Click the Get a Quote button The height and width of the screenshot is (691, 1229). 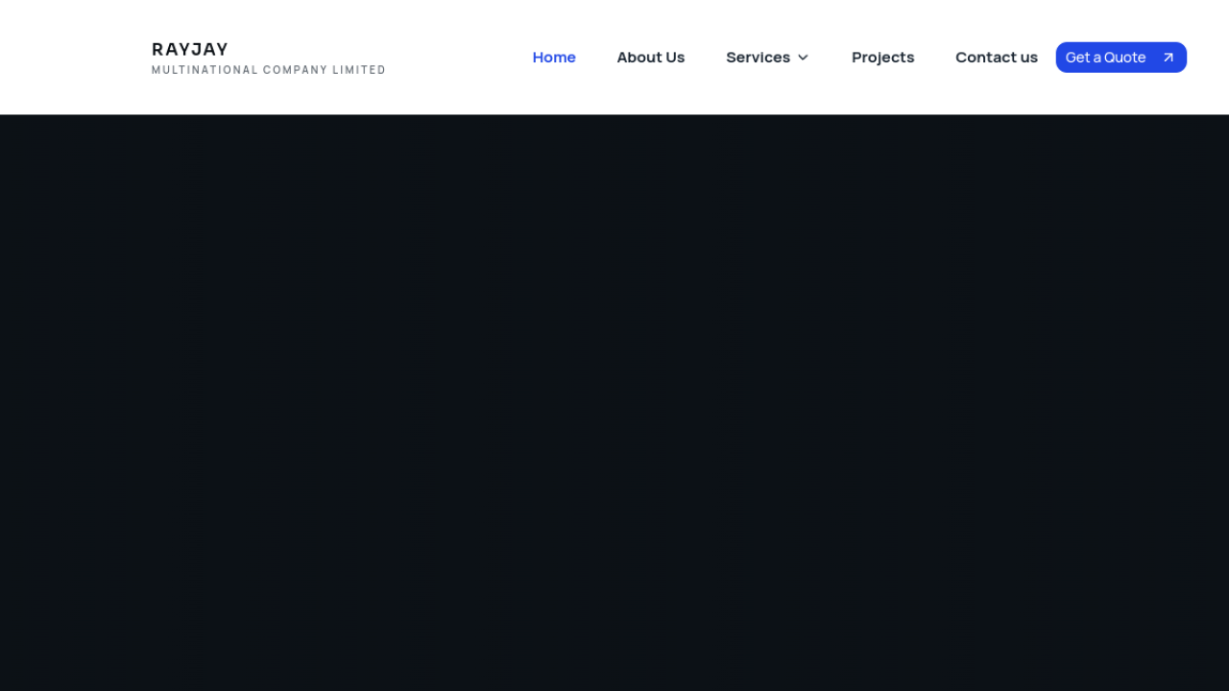[1121, 58]
